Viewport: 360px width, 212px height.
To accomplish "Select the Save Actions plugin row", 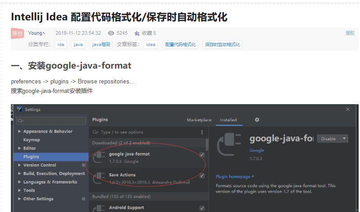I will (x=148, y=179).
